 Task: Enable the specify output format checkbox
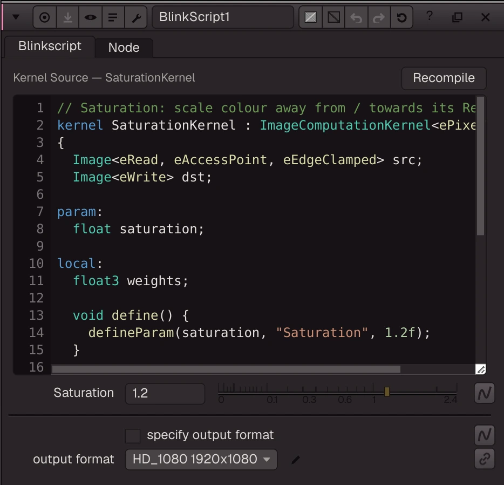pos(133,436)
